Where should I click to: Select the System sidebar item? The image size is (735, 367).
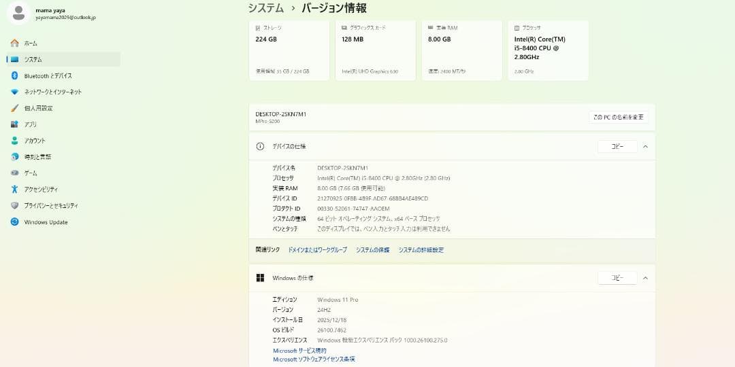[x=33, y=60]
